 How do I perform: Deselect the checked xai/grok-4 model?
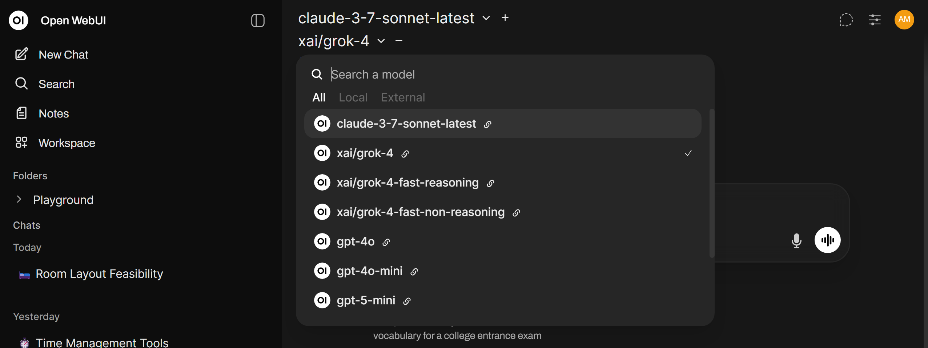click(x=688, y=153)
